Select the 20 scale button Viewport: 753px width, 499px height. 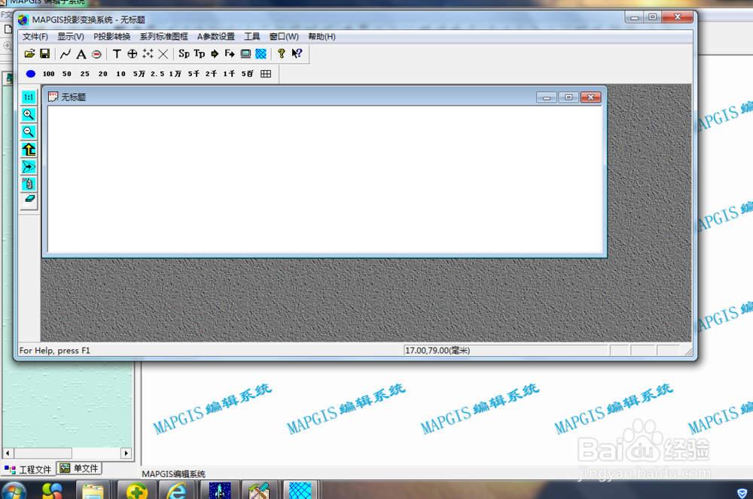coord(102,74)
